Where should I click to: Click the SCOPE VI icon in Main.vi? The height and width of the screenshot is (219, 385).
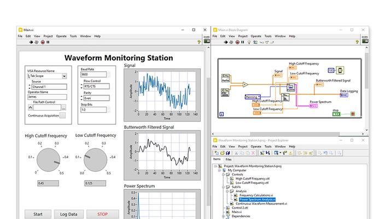207,40
